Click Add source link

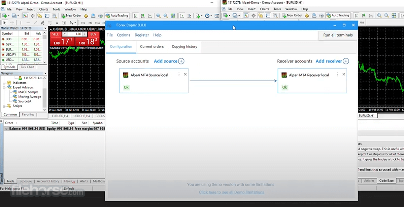tap(169, 61)
